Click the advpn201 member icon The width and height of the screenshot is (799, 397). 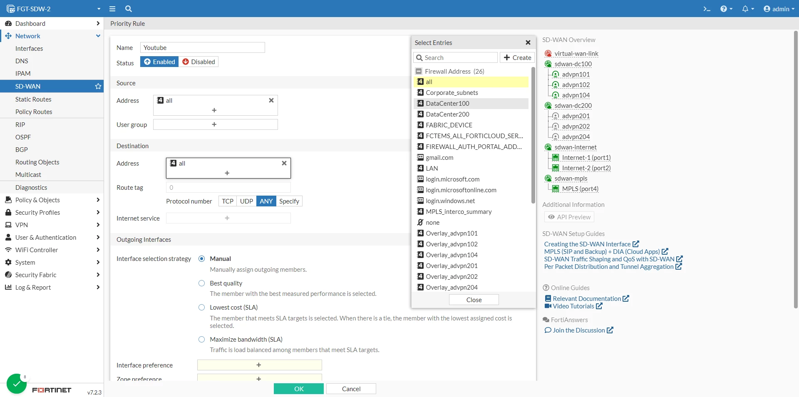pos(556,116)
